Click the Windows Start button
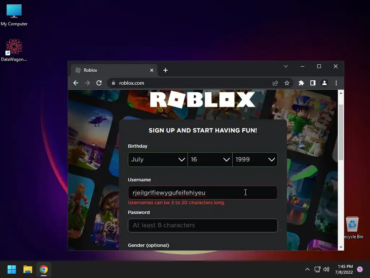370x278 pixels. [x=12, y=269]
